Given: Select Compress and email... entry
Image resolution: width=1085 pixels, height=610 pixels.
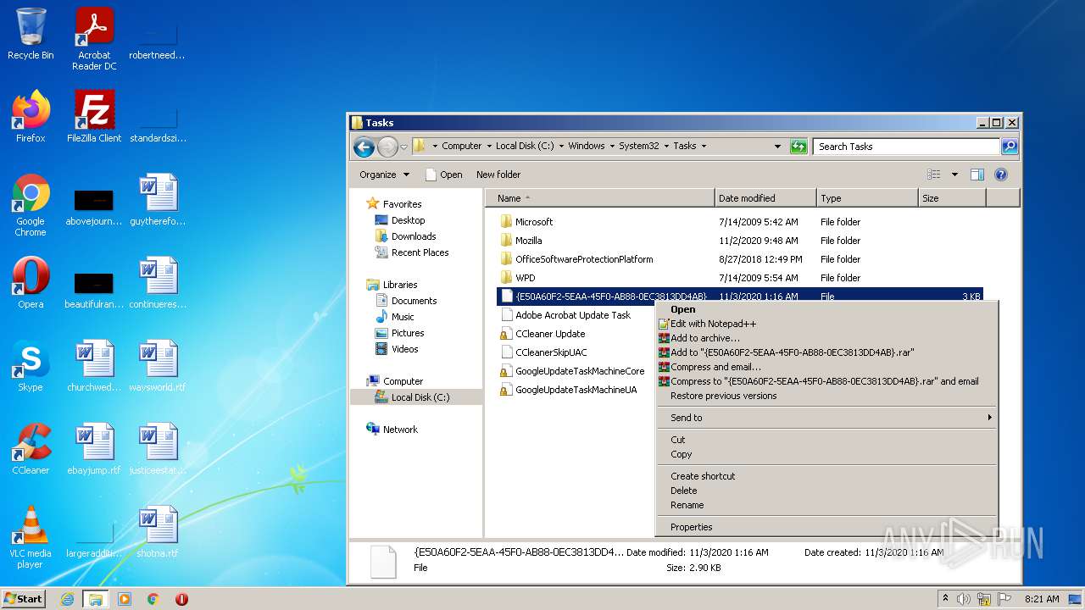Looking at the screenshot, I should pos(827,367).
